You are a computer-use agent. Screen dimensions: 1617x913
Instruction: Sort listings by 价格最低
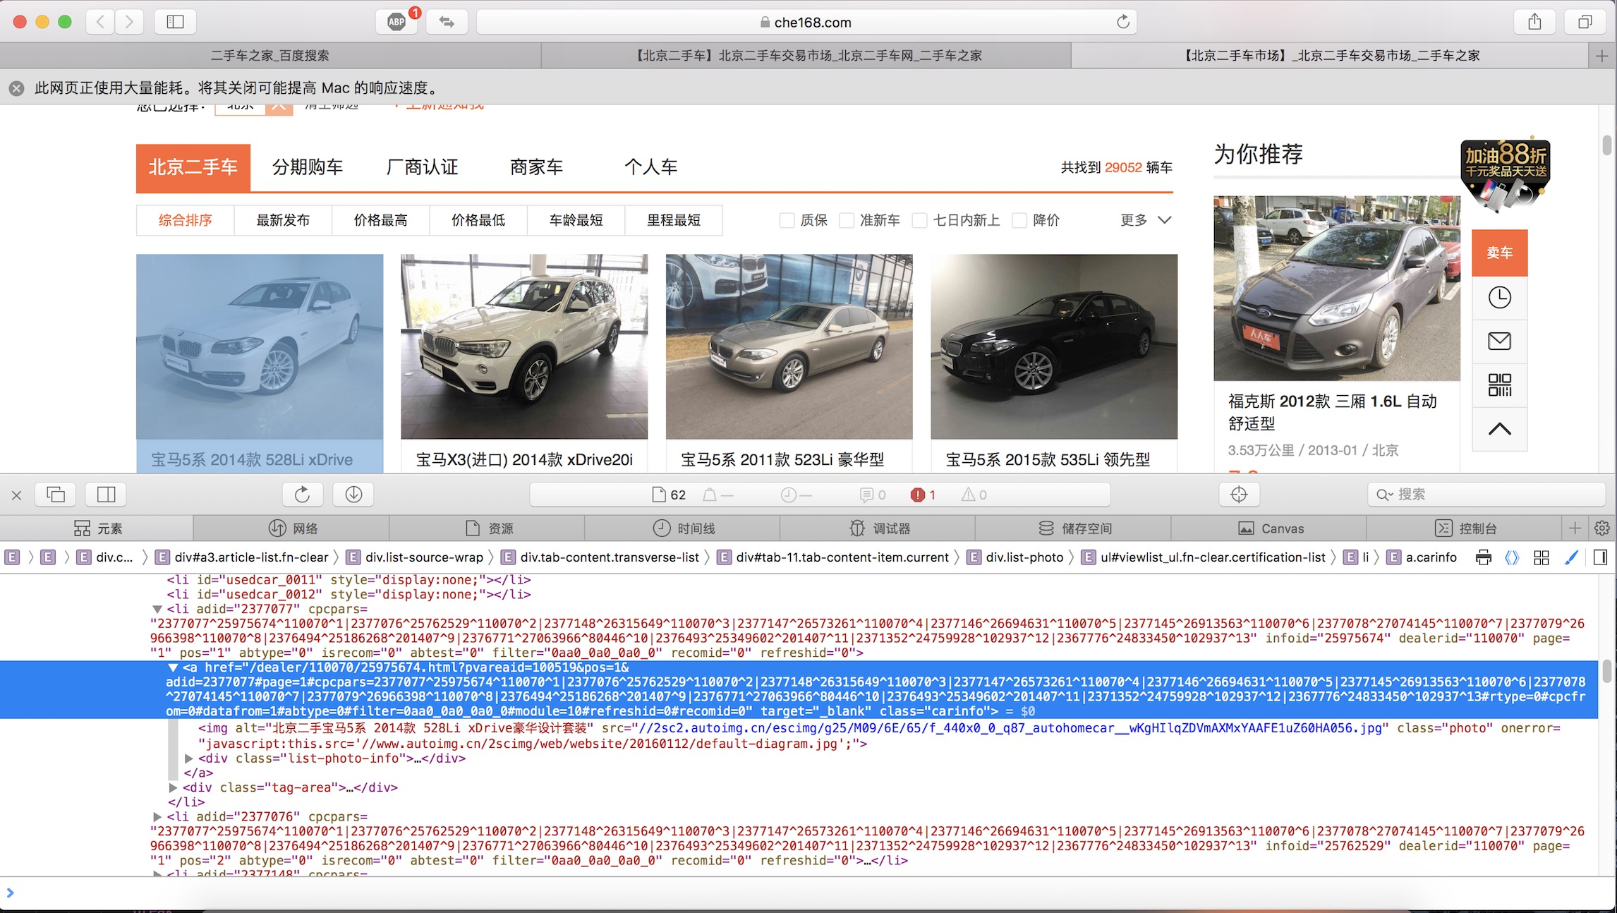[478, 220]
